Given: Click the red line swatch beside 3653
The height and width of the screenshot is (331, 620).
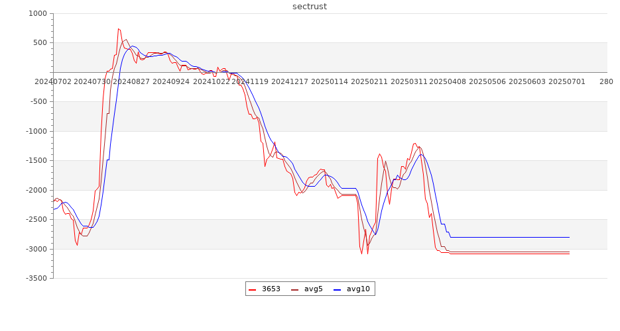Looking at the screenshot, I should 253,289.
